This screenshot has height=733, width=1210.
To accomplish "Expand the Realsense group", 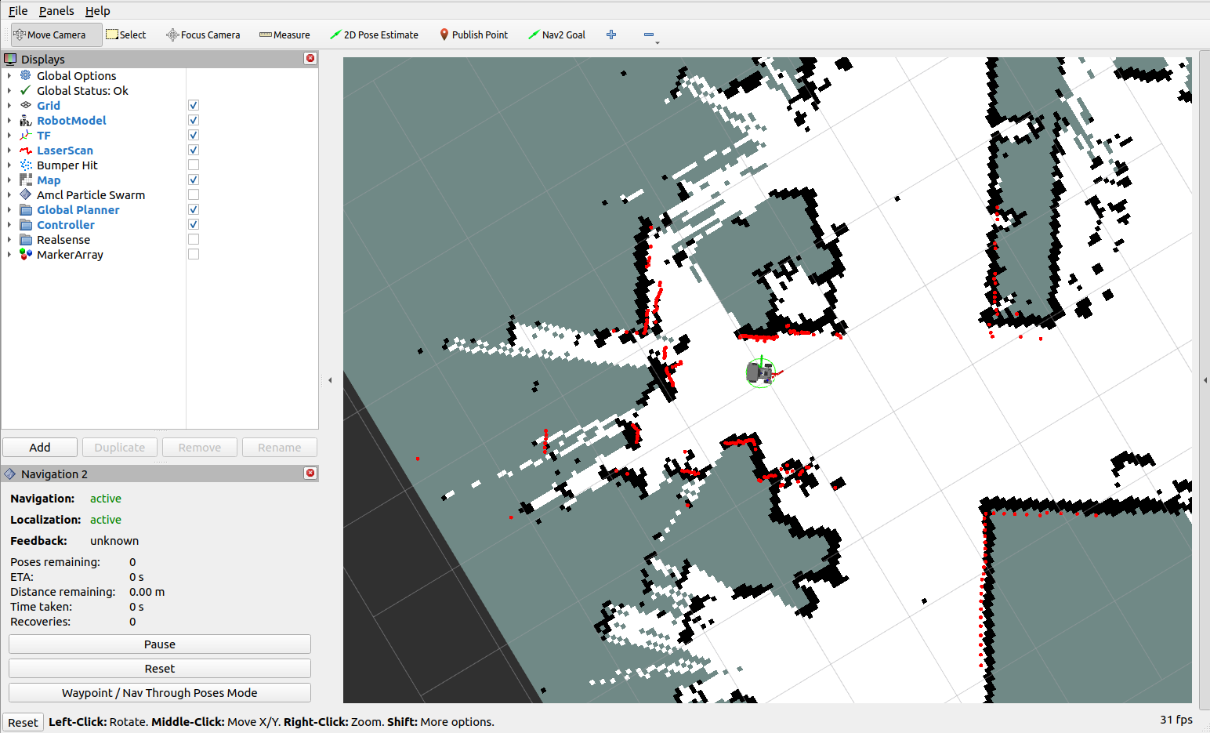I will pyautogui.click(x=9, y=239).
